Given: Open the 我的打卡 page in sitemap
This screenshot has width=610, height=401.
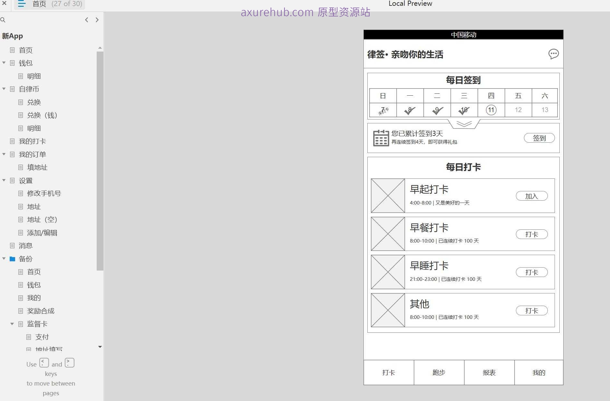Looking at the screenshot, I should (x=32, y=141).
